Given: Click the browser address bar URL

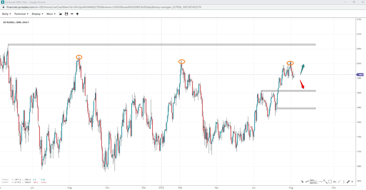Looking at the screenshot, I should pos(104,7).
